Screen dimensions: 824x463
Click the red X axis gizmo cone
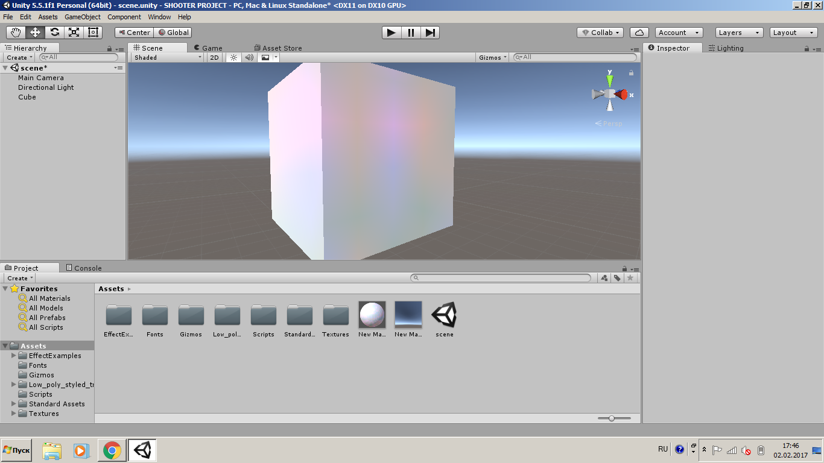point(622,94)
